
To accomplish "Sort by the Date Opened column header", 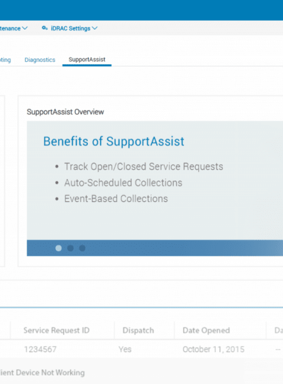I will point(206,330).
